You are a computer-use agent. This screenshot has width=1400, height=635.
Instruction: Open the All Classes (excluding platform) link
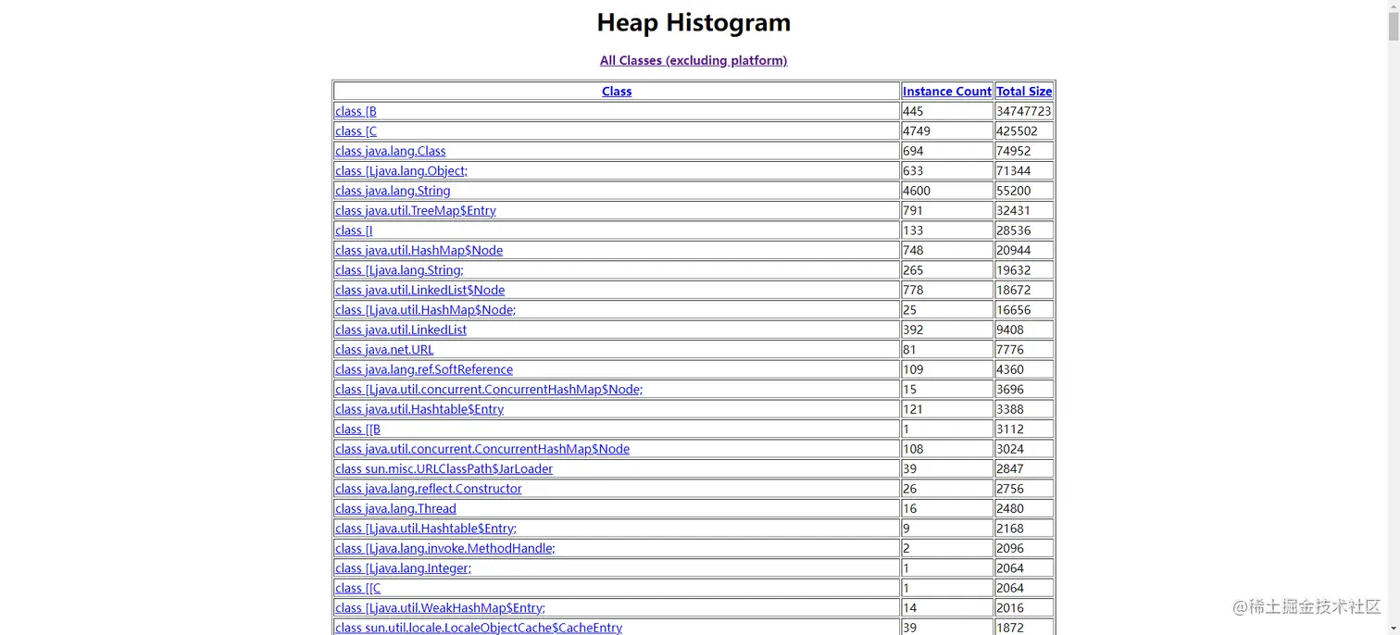coord(694,60)
